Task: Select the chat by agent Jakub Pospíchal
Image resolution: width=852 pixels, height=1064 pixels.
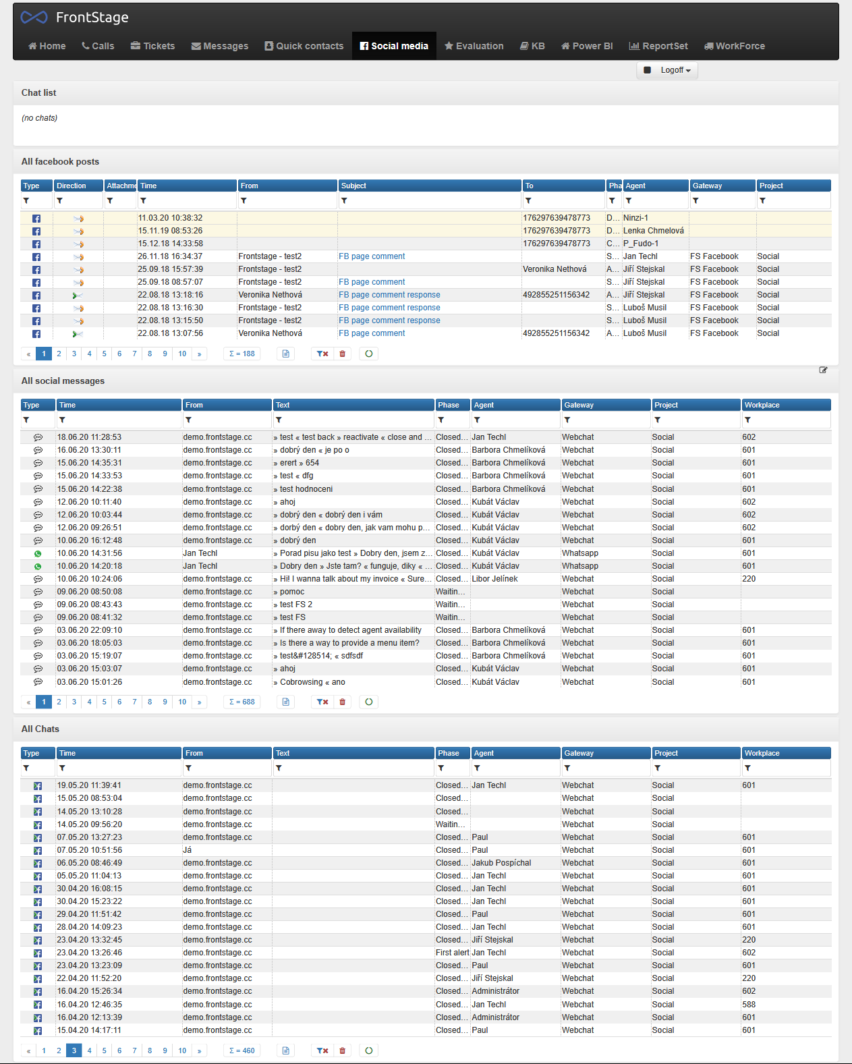Action: pos(426,863)
